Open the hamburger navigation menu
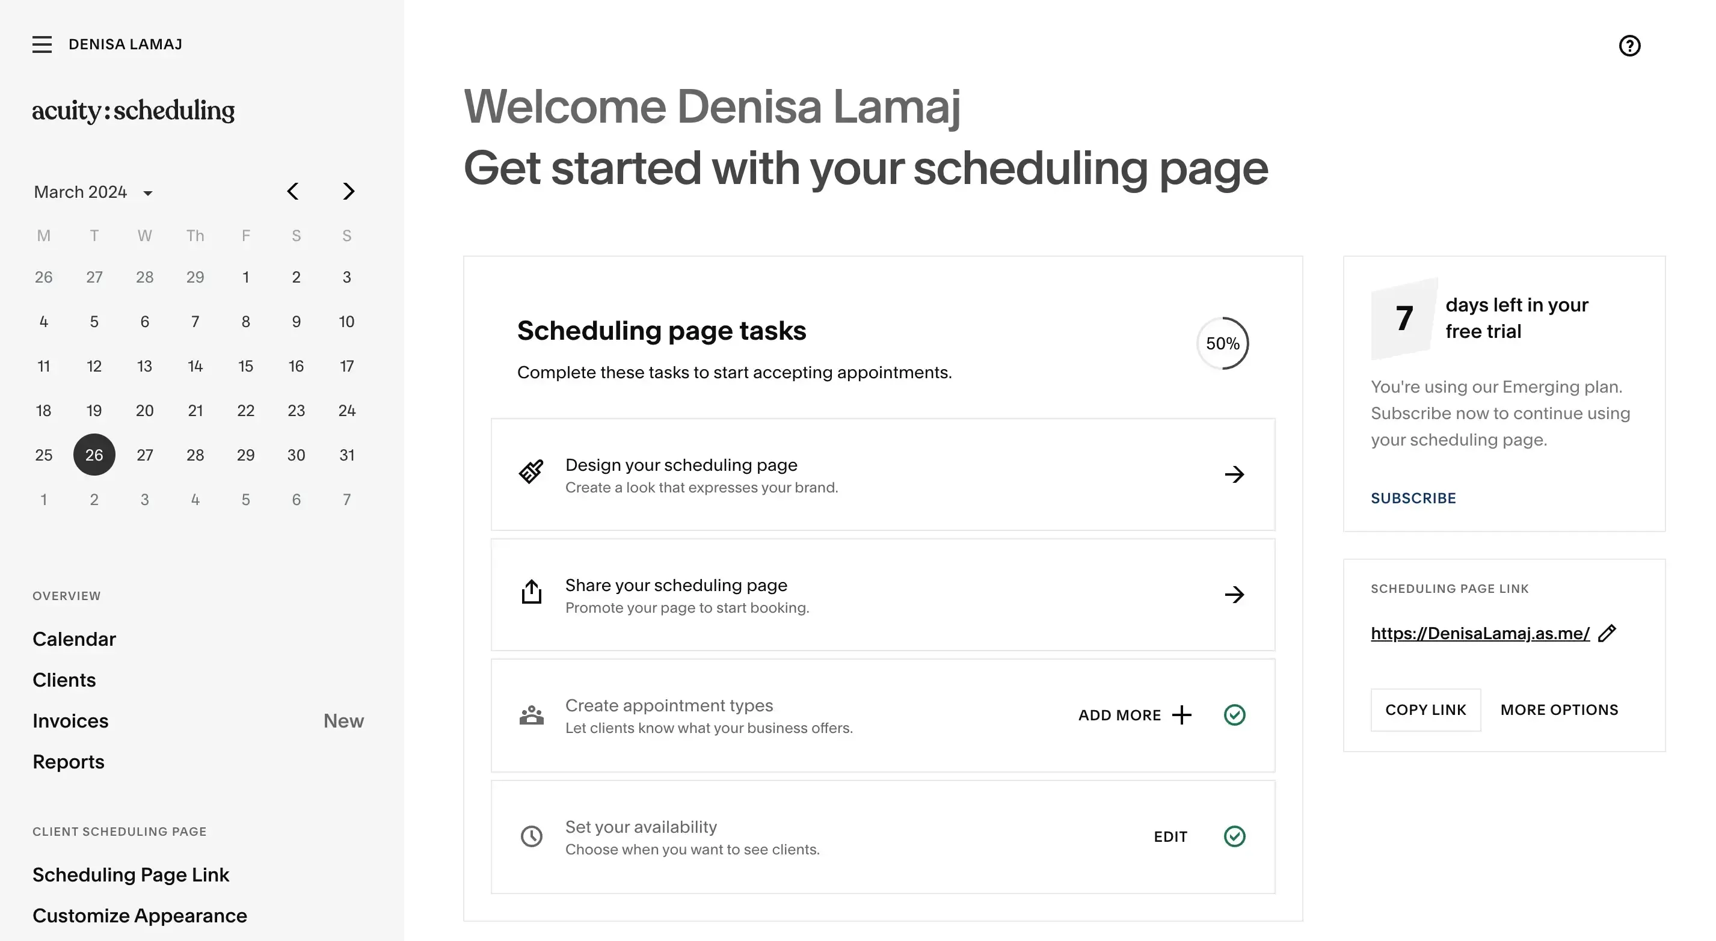 coord(42,44)
